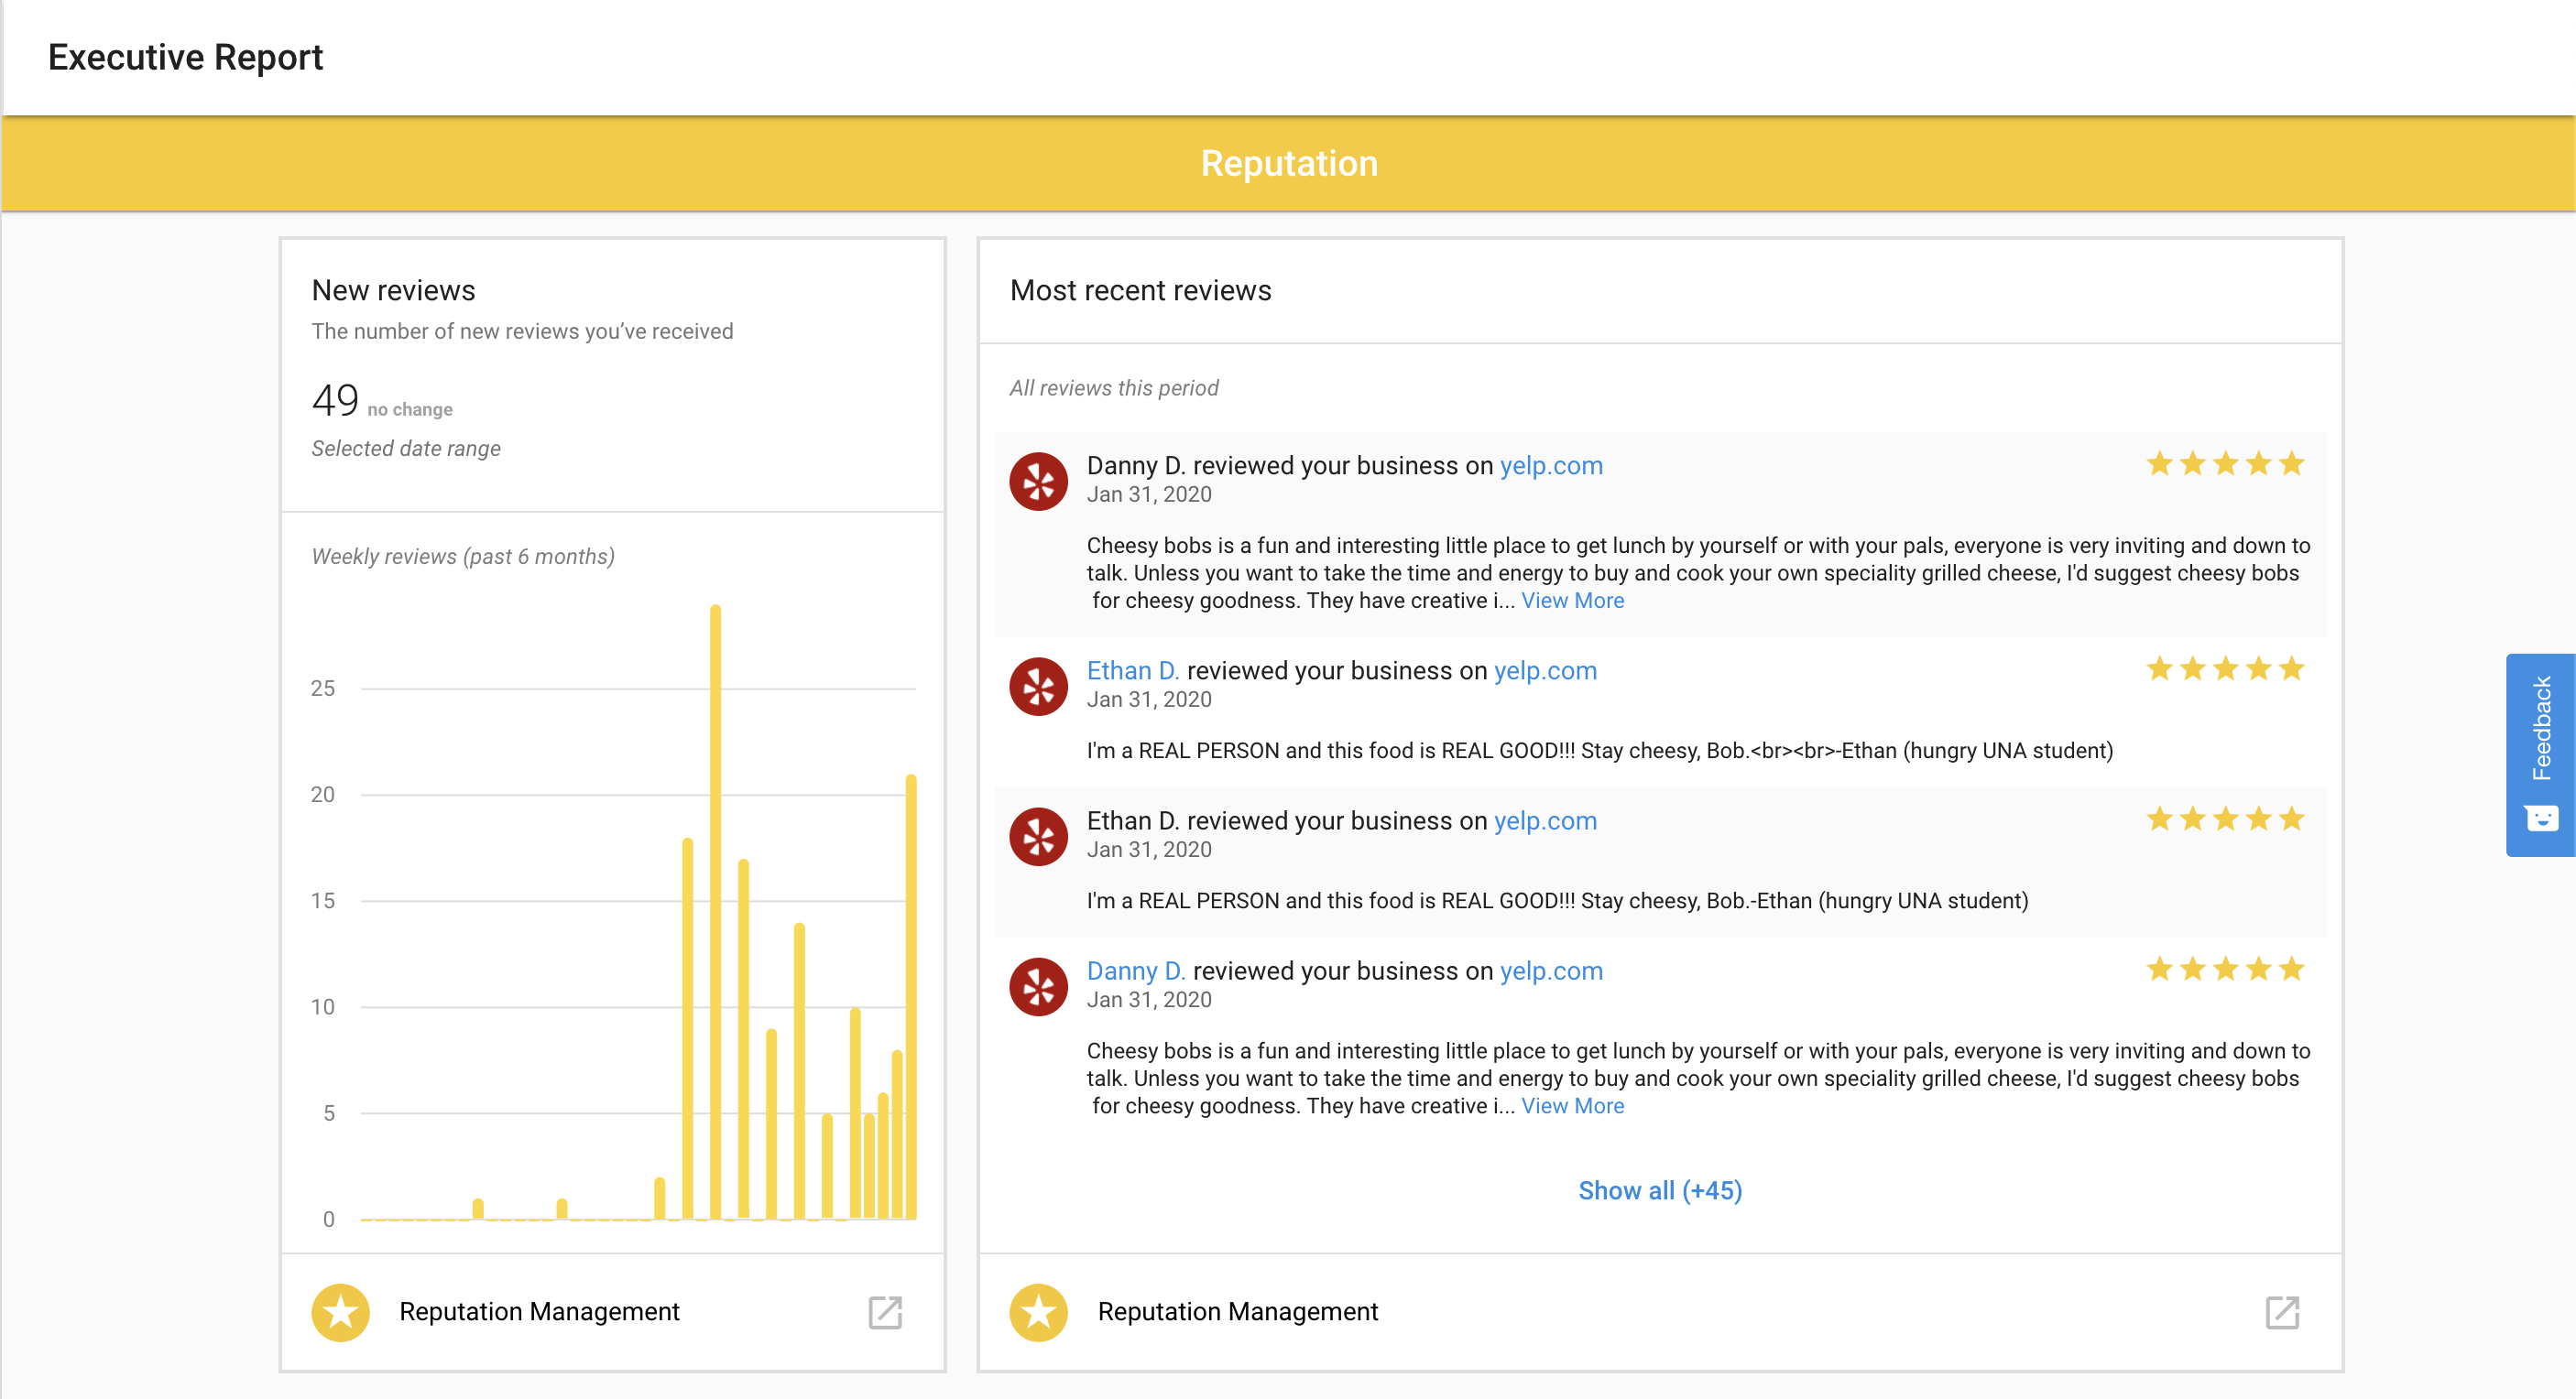Image resolution: width=2576 pixels, height=1399 pixels.
Task: Click the 49 new reviews count
Action: click(335, 401)
